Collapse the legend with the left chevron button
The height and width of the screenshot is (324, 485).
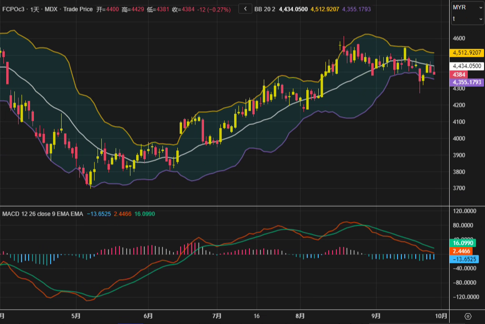(x=245, y=9)
